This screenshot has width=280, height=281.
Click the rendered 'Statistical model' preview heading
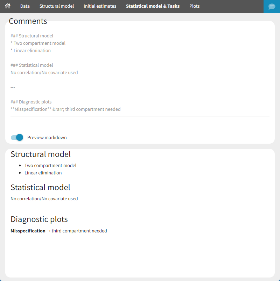[x=40, y=187]
